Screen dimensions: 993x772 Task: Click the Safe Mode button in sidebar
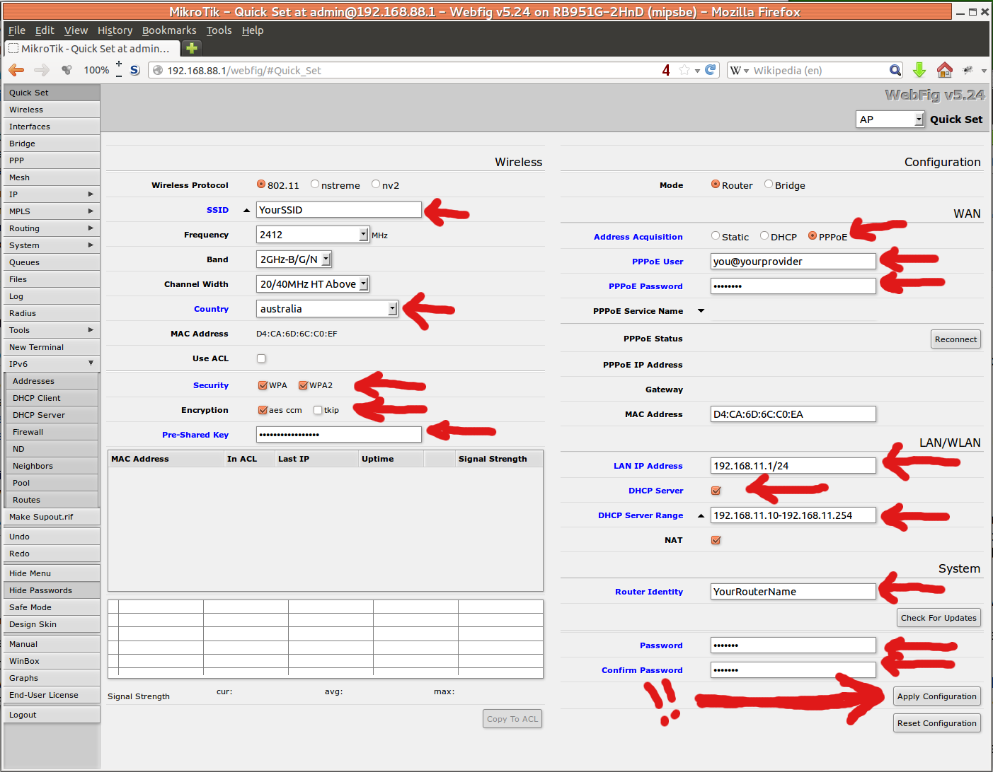click(x=52, y=607)
